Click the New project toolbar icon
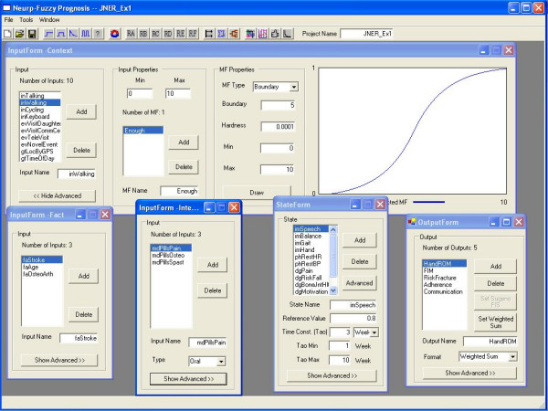The image size is (548, 411). 7,34
